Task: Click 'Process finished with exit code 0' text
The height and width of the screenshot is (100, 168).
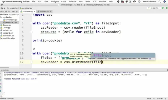Action: tap(20, 79)
